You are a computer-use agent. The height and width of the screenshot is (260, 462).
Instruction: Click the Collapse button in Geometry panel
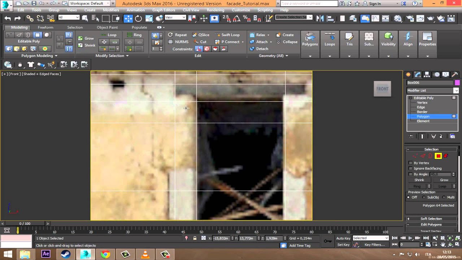287,42
